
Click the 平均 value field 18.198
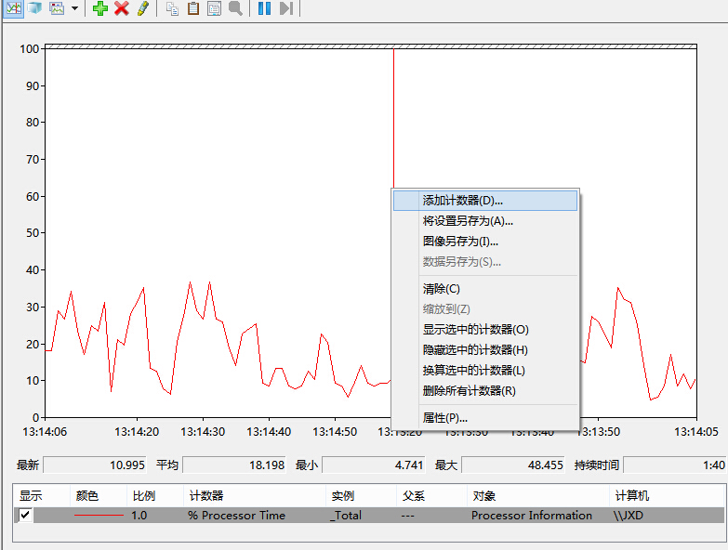click(234, 465)
